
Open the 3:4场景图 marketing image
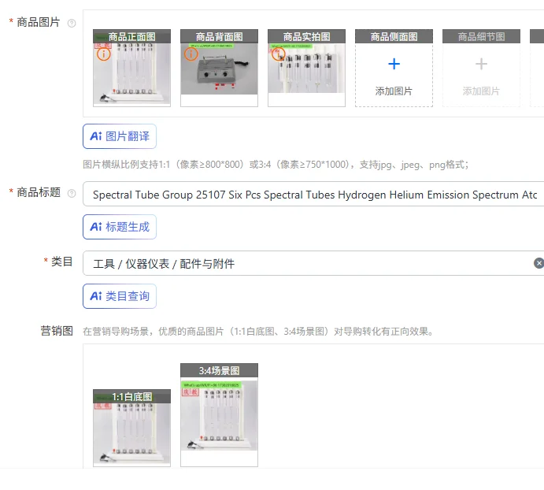(220, 415)
